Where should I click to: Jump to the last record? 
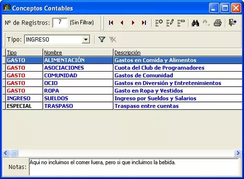point(144,23)
